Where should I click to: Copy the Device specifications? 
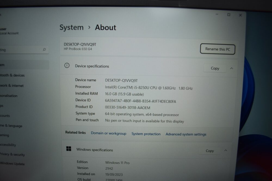tap(215, 68)
